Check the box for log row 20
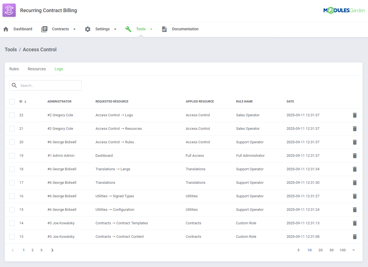Image resolution: width=368 pixels, height=267 pixels. coord(12,142)
